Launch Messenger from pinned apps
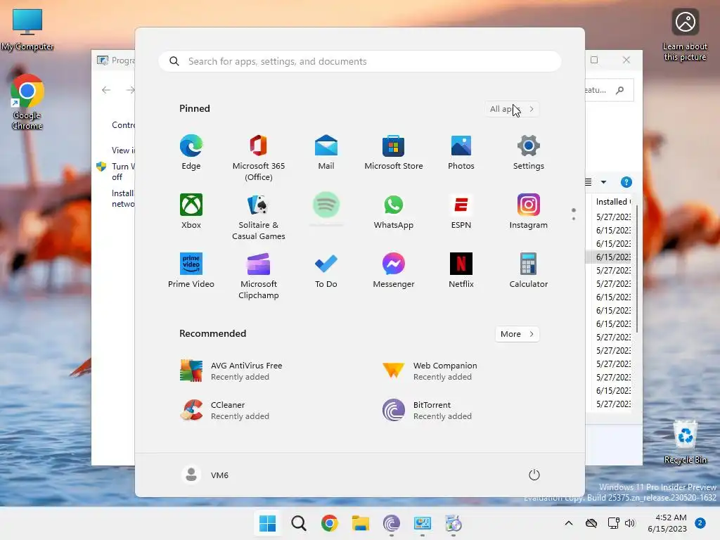The width and height of the screenshot is (720, 540). (x=394, y=271)
